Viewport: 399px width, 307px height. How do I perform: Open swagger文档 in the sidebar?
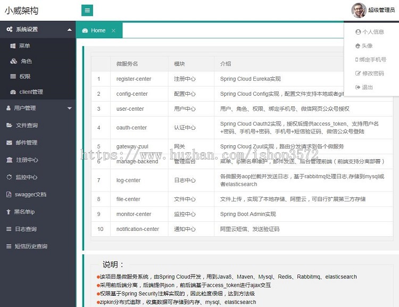(x=38, y=195)
